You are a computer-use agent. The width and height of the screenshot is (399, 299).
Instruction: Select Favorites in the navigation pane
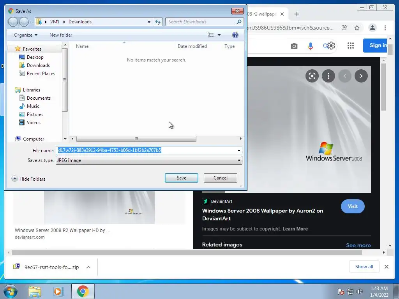point(32,49)
